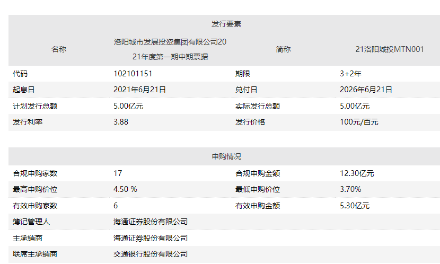Click 交通银行股份有限公司 underwriter name
This screenshot has width=440, height=264.
(x=151, y=254)
